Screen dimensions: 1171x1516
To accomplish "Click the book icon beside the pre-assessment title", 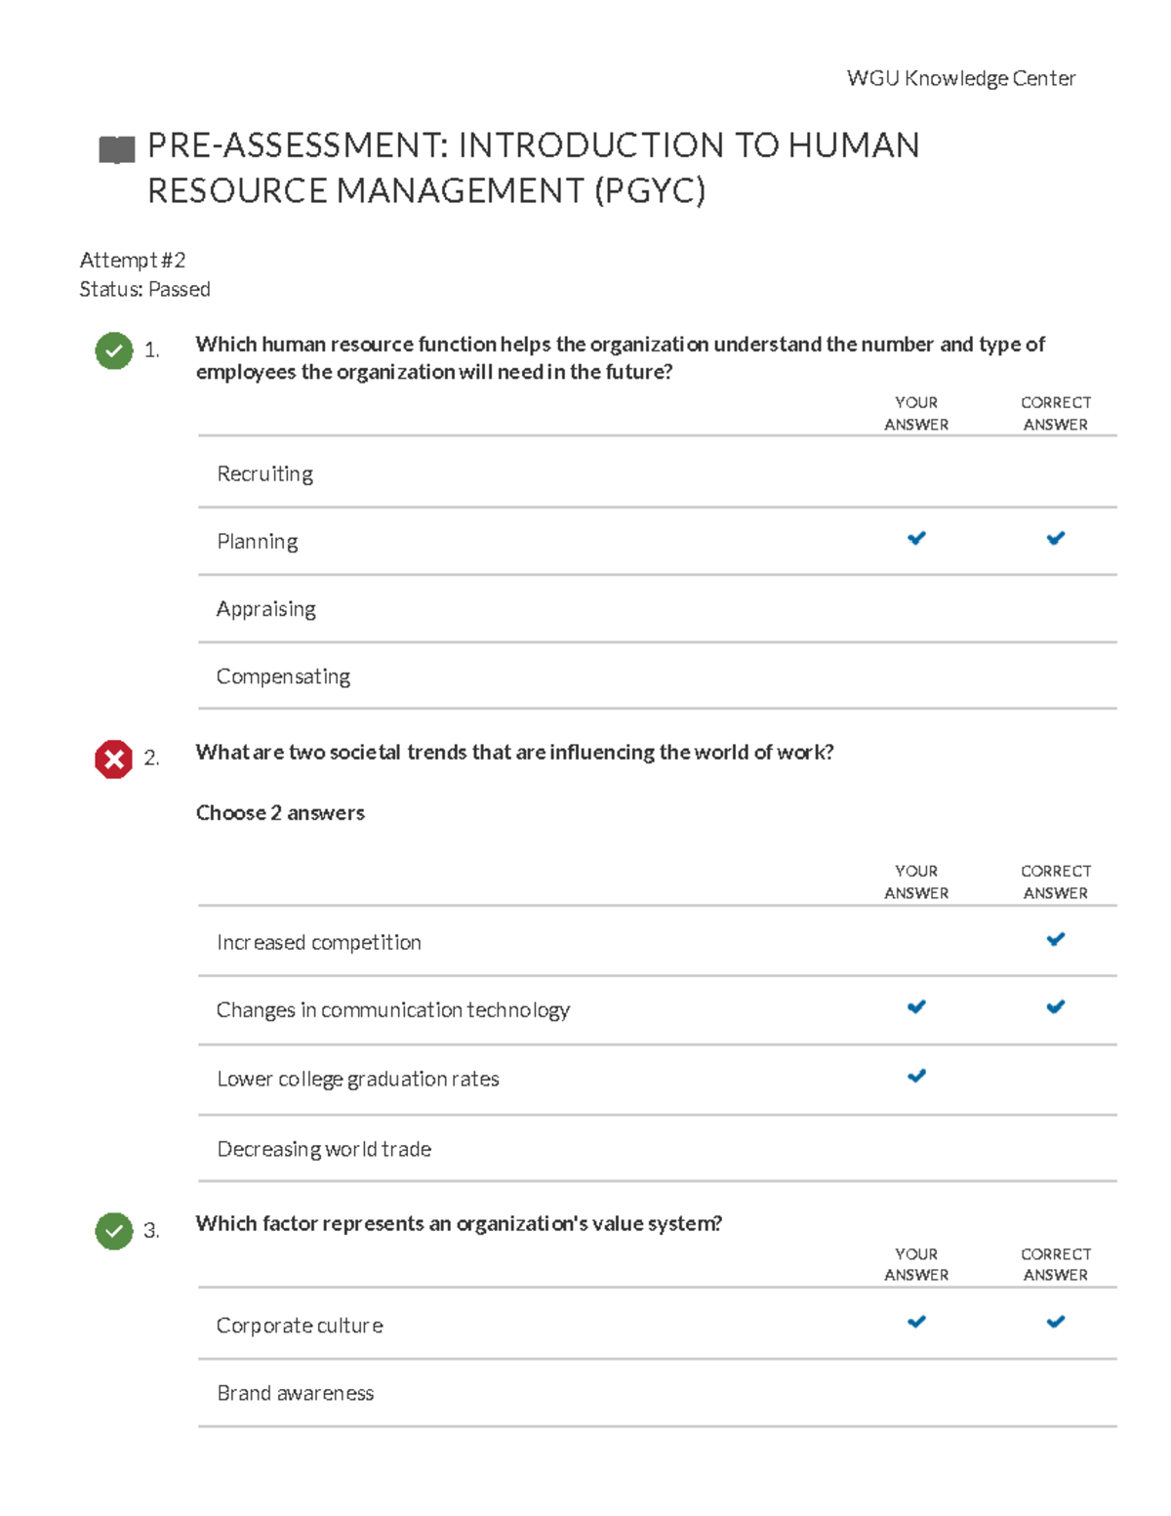I will pyautogui.click(x=115, y=145).
